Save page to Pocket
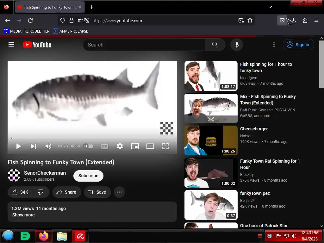 282,20
